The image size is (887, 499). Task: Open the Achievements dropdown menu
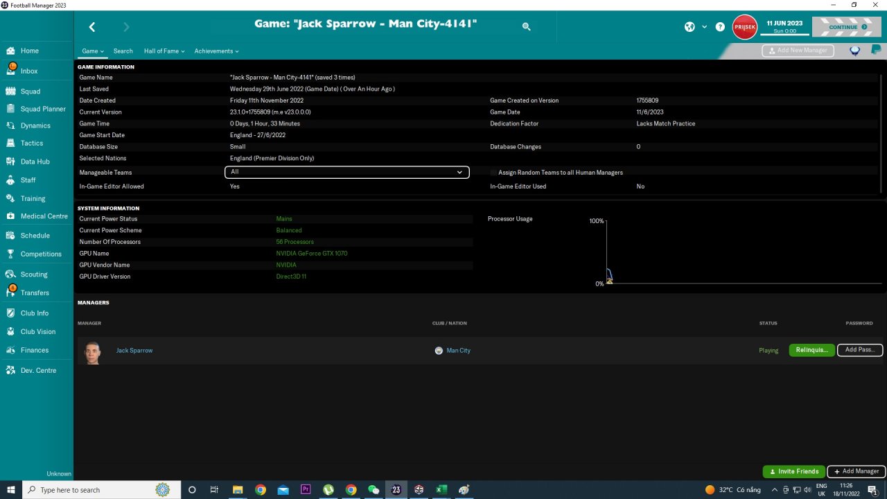coord(216,51)
